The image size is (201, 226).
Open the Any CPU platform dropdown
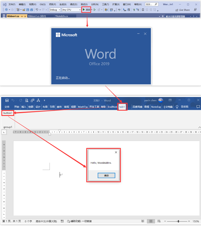72,10
